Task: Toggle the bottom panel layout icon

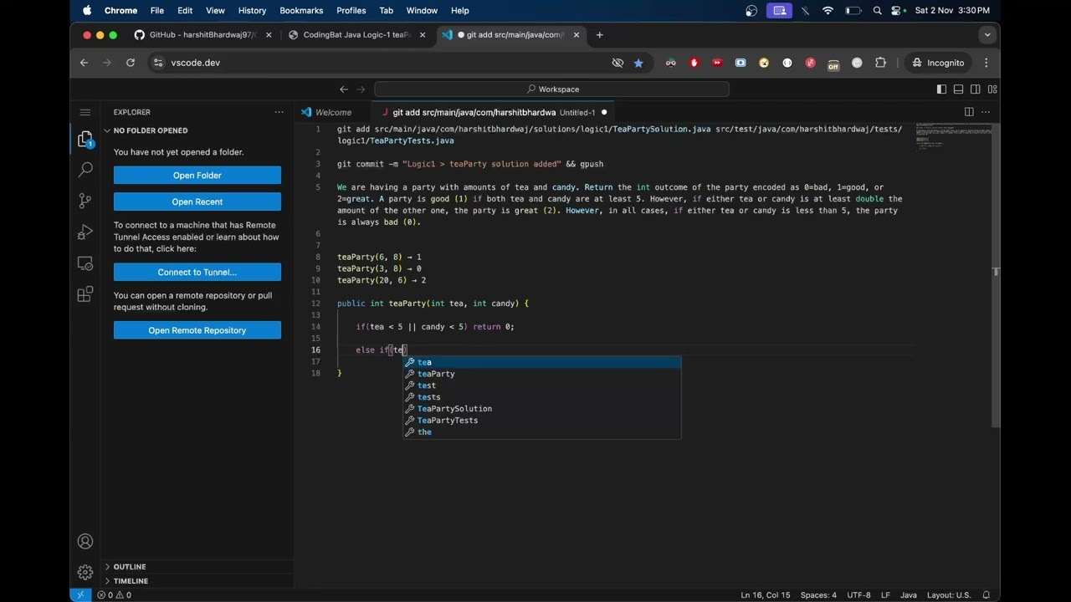Action: [959, 89]
